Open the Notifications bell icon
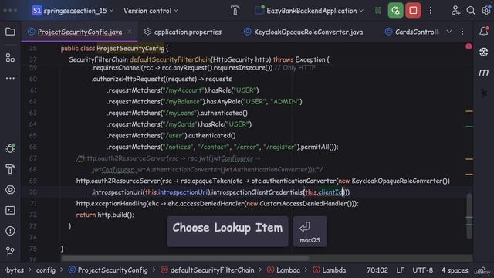This screenshot has height=278, width=494. pyautogui.click(x=484, y=31)
